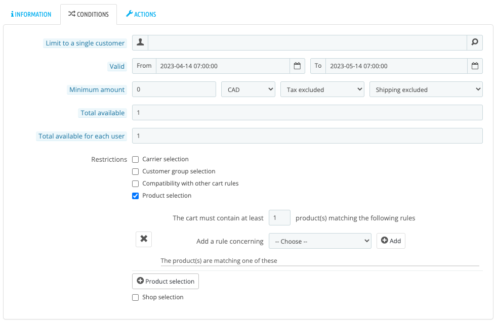Open the CAD currency dropdown

click(248, 89)
